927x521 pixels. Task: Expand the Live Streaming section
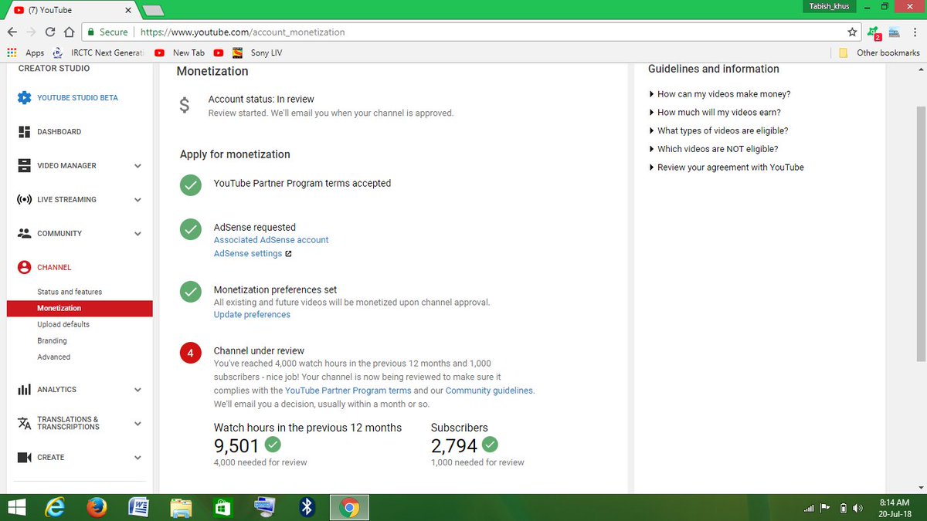pyautogui.click(x=138, y=200)
